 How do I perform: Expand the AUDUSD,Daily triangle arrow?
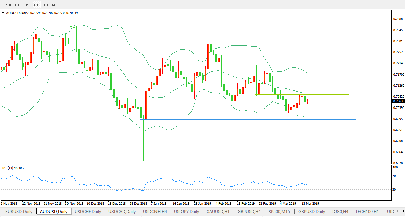[3, 13]
